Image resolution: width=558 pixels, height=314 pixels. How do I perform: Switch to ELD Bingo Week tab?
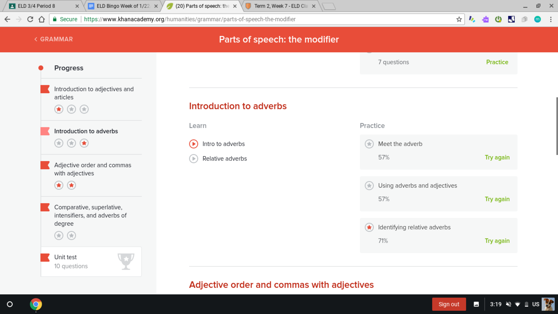point(123,6)
